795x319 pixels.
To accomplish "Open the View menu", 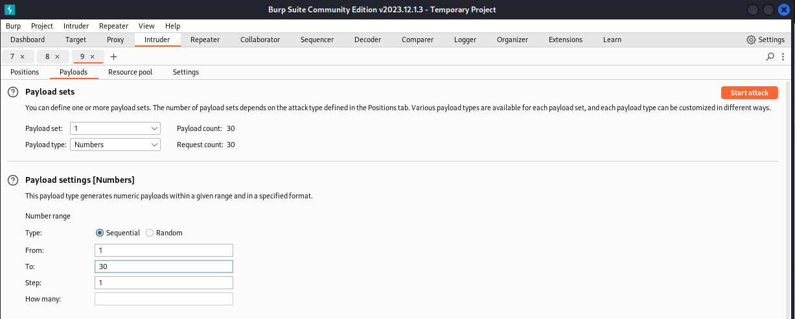I will [x=146, y=26].
